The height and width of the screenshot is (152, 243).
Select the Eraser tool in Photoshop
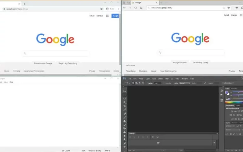[x=125, y=128]
